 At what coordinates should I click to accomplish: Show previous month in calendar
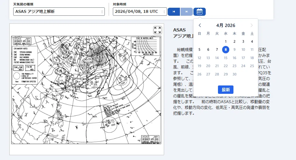pyautogui.click(x=200, y=25)
